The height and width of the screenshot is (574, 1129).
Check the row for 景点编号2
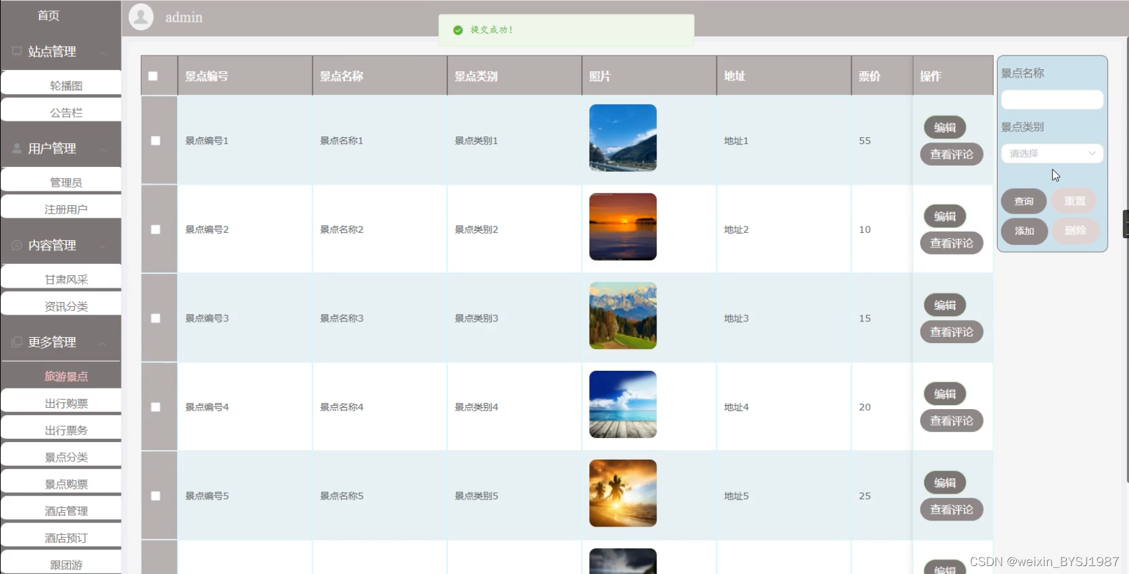155,230
